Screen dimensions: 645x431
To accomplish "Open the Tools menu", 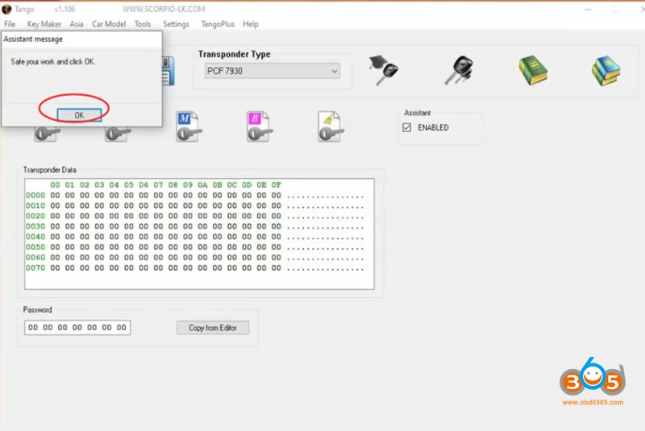I will 143,24.
